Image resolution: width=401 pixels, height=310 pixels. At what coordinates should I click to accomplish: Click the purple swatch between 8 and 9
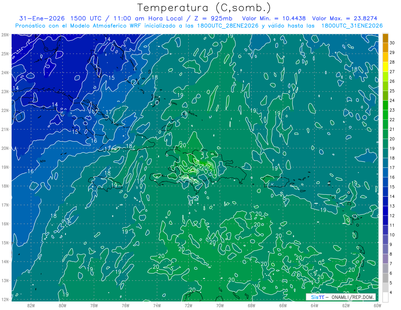tap(385, 249)
